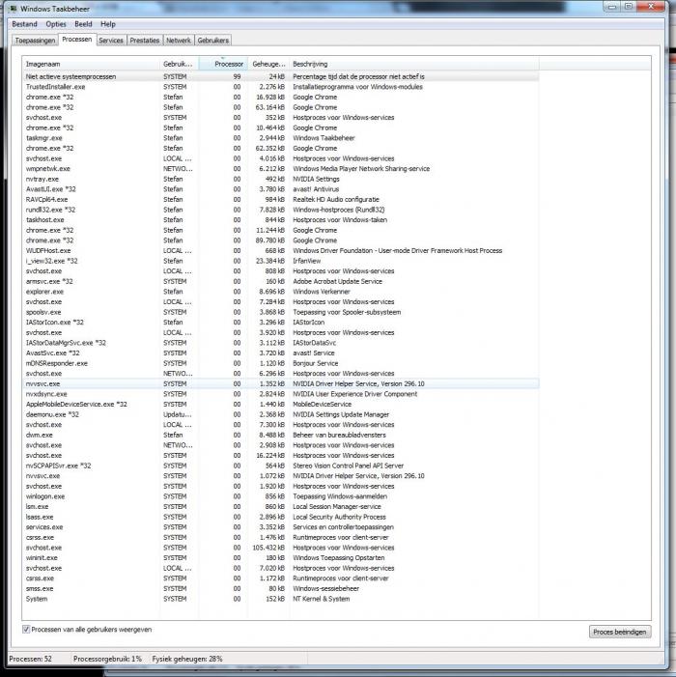
Task: Select 'Niet actieve systeemprocessen' row
Action: tap(281, 76)
